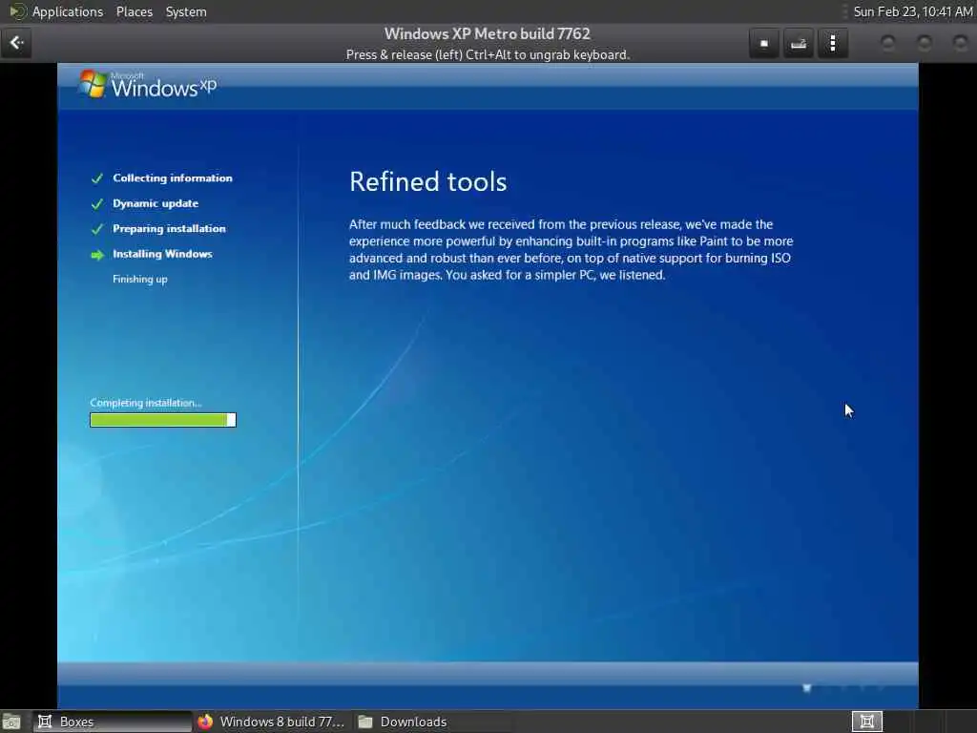The height and width of the screenshot is (733, 977).
Task: Switch to Firefox Windows 8 build window
Action: click(x=272, y=722)
